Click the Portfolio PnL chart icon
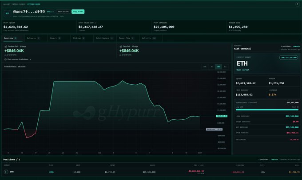This screenshot has height=180, width=302. (6, 47)
